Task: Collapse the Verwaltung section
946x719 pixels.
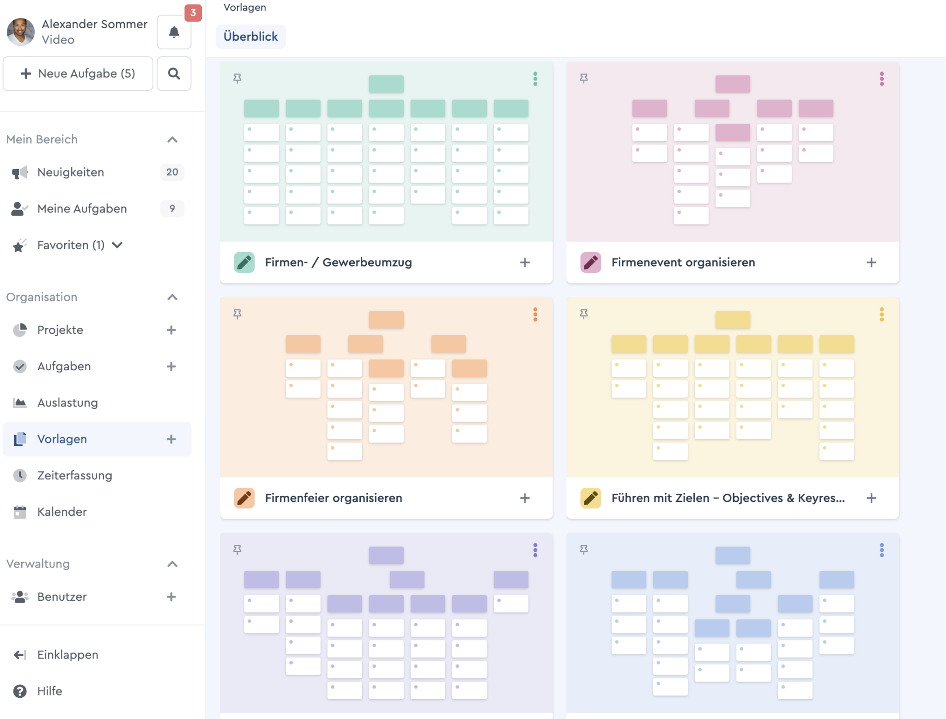Action: click(172, 564)
